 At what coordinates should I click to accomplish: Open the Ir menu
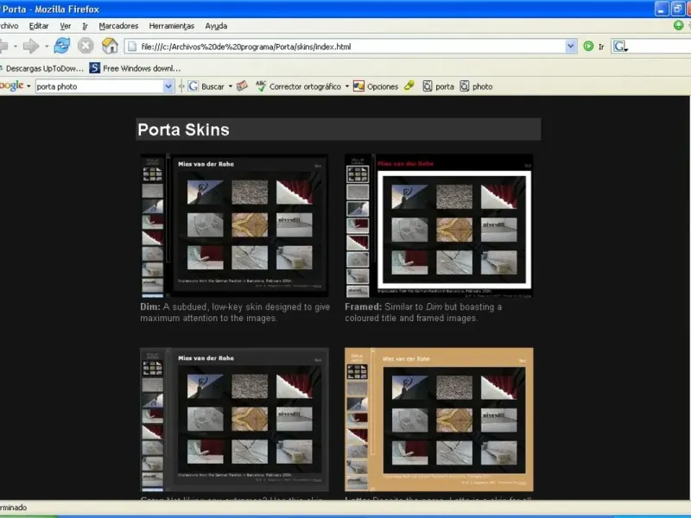coord(85,26)
